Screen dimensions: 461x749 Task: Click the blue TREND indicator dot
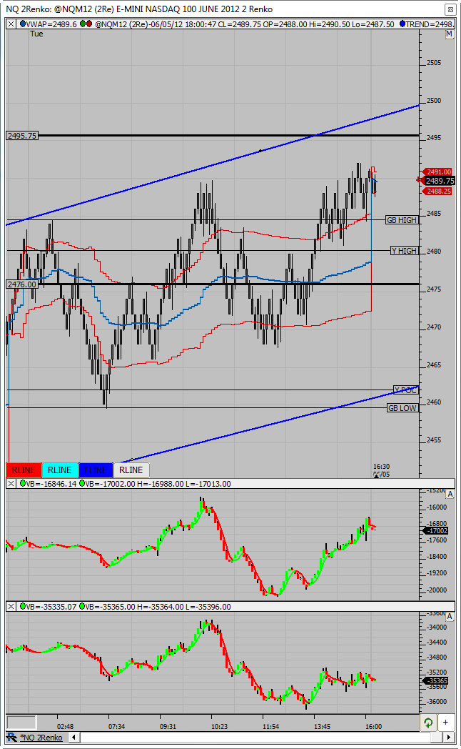click(x=402, y=24)
